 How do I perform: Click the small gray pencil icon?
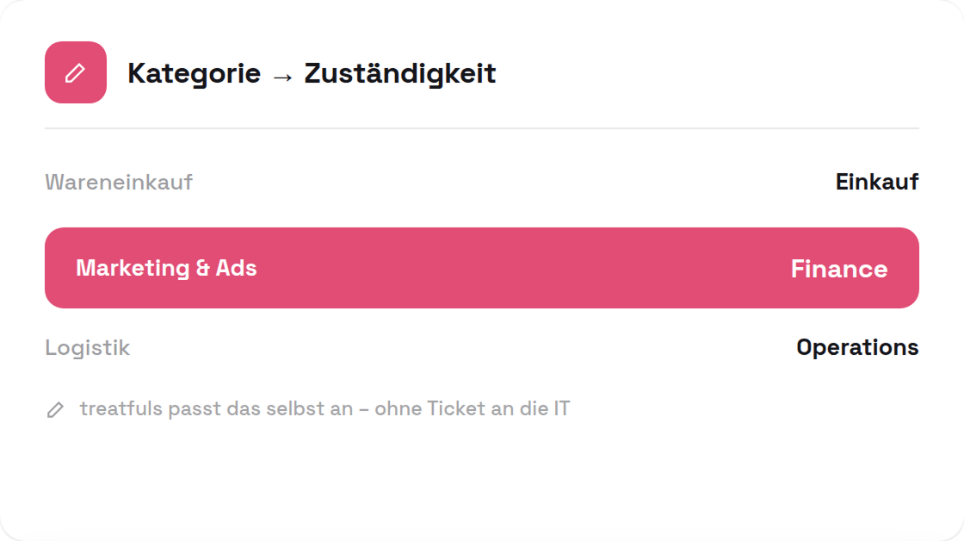point(55,410)
